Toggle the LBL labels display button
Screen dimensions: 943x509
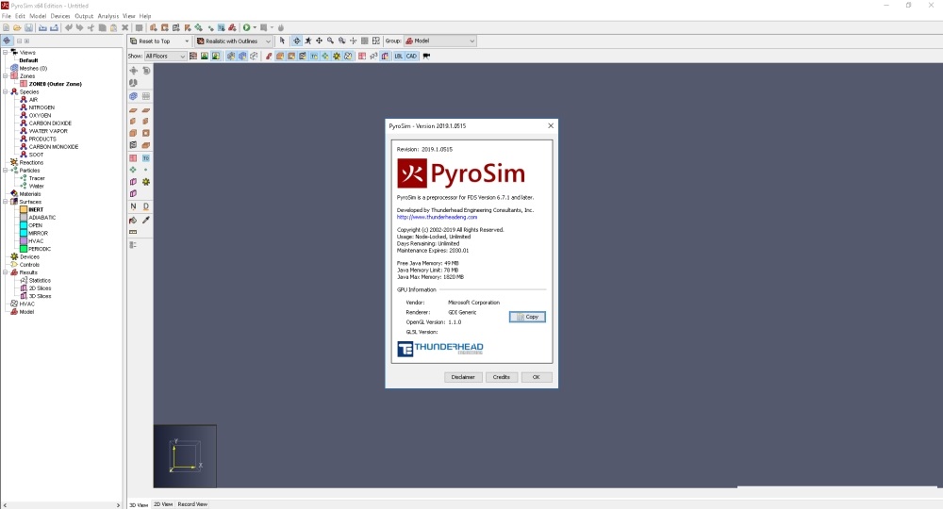tap(398, 57)
